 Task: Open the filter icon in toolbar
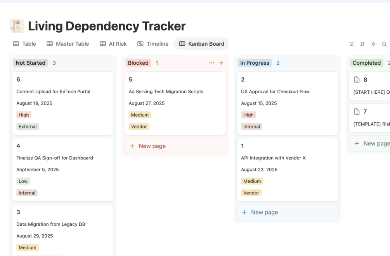coord(352,44)
